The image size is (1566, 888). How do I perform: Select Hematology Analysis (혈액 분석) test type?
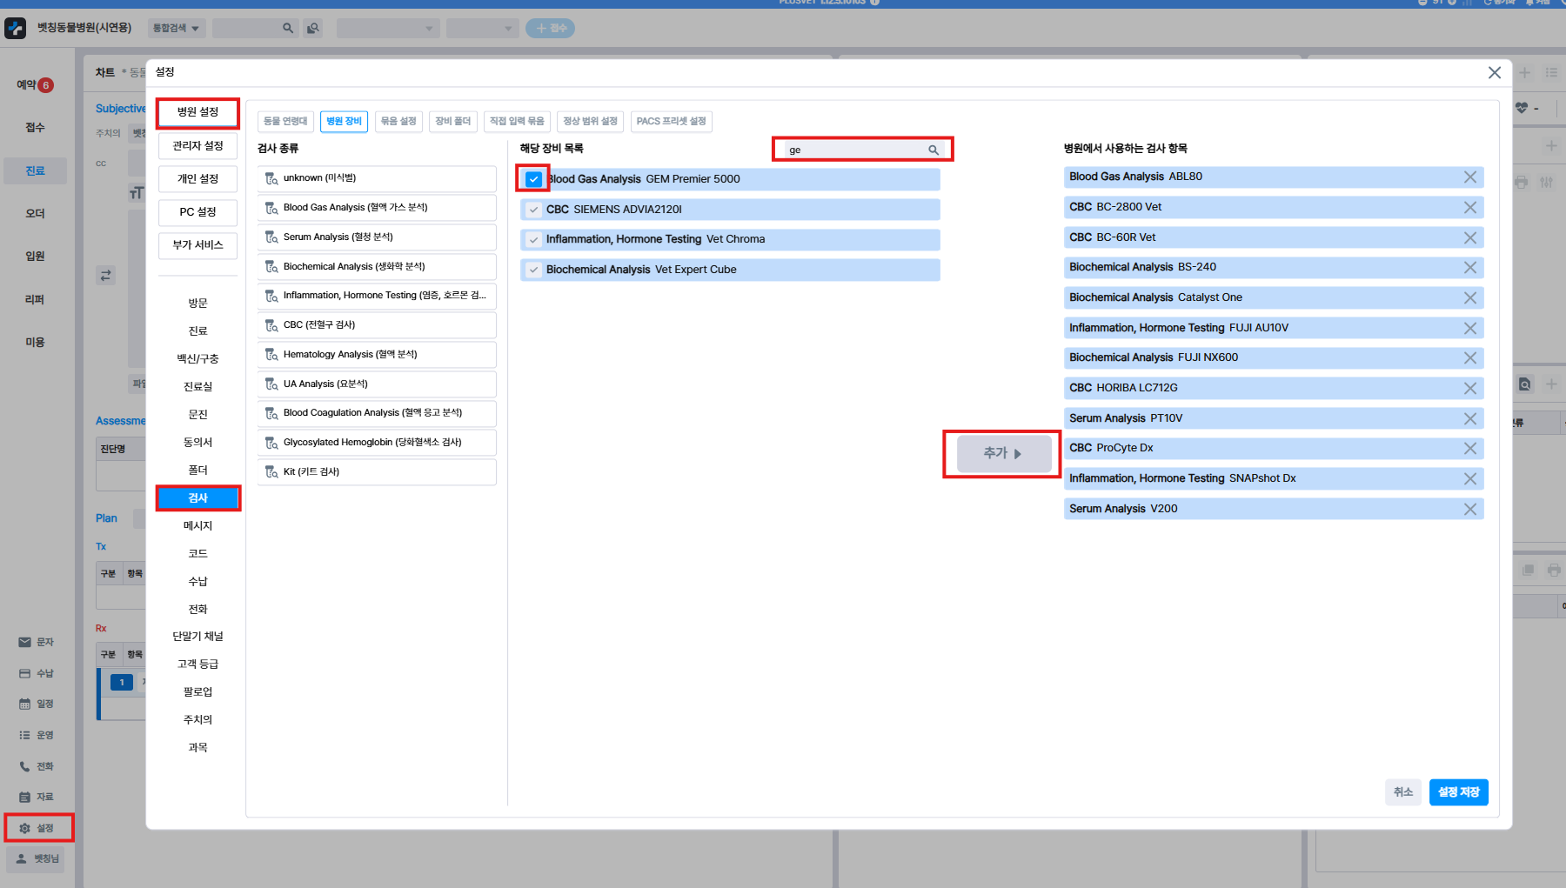click(x=377, y=355)
